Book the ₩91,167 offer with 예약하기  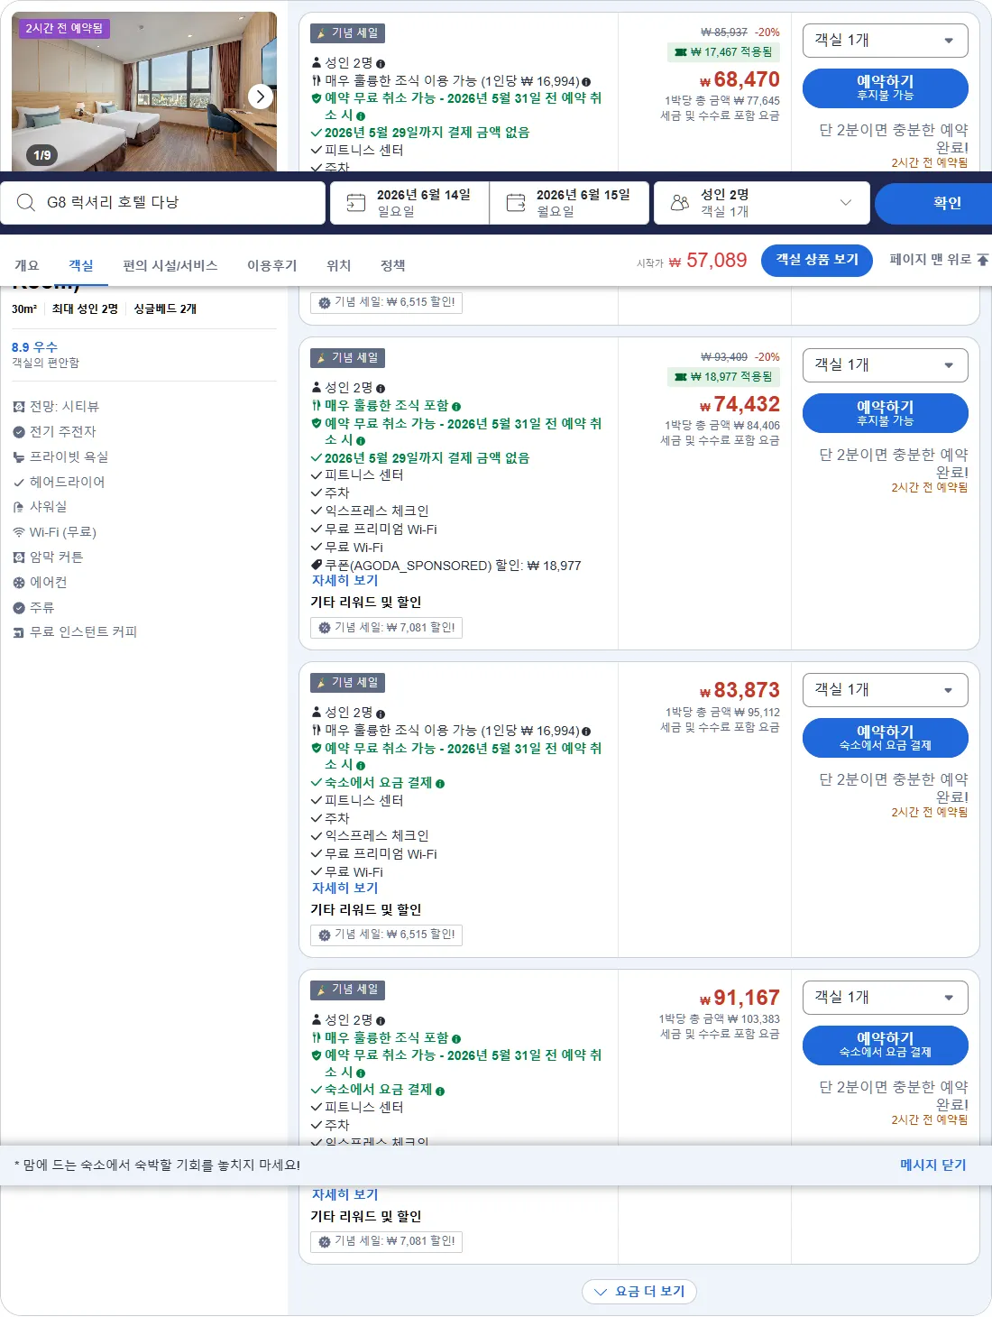click(885, 1045)
